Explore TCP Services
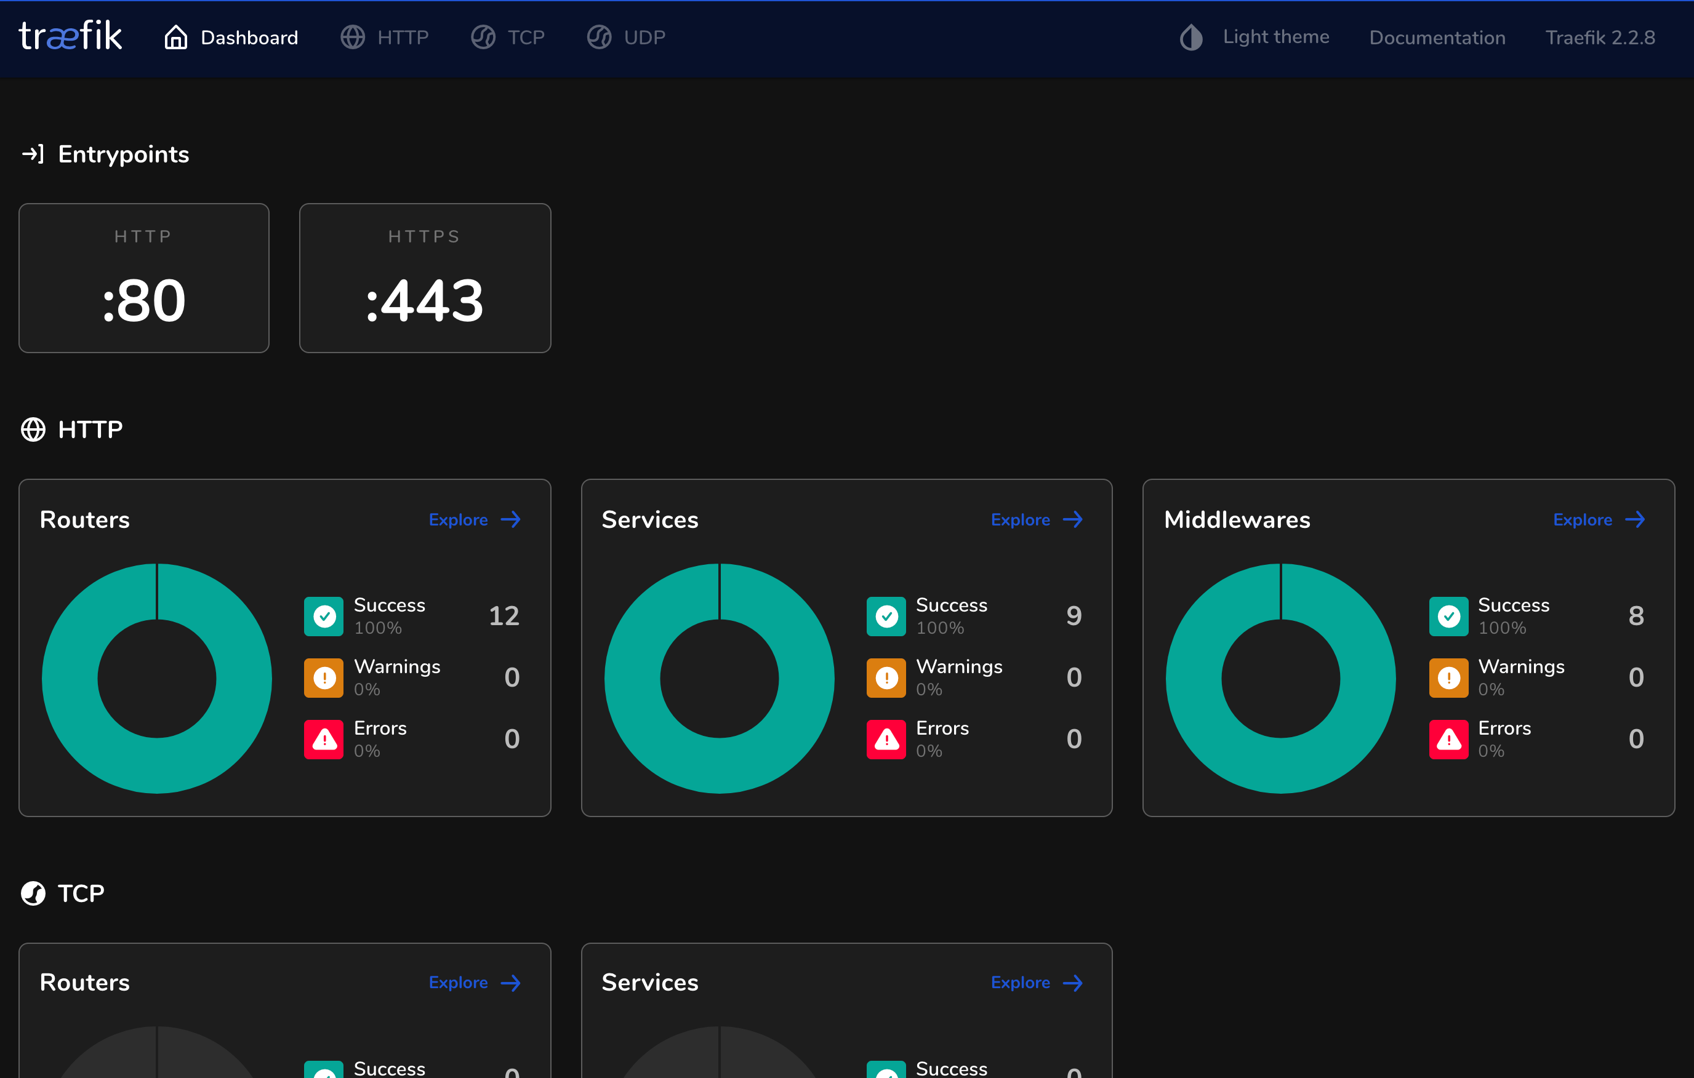 1037,983
